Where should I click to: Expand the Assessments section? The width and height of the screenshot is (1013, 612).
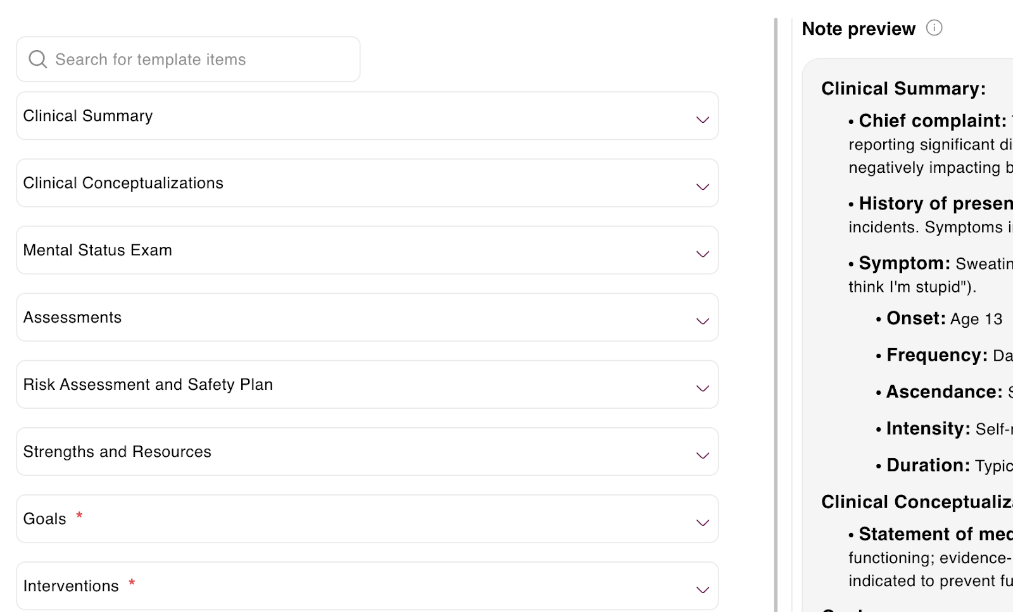[702, 321]
